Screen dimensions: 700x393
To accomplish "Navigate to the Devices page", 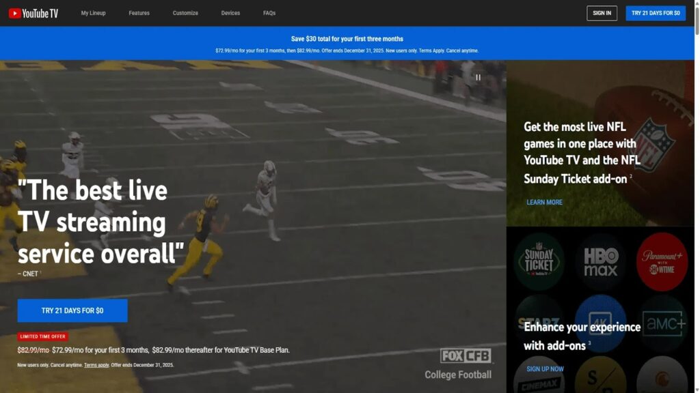I will coord(230,13).
